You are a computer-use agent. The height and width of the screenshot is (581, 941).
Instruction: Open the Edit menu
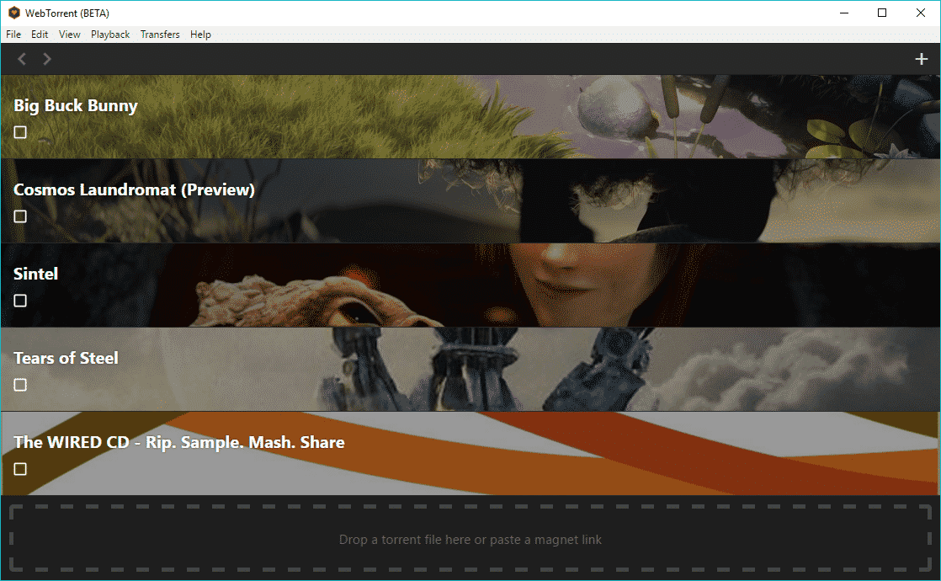coord(39,35)
